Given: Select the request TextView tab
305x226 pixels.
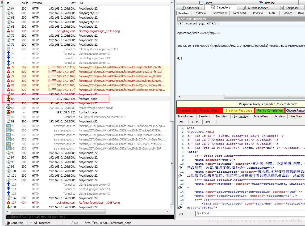Looking at the screenshot, I should (x=200, y=13).
